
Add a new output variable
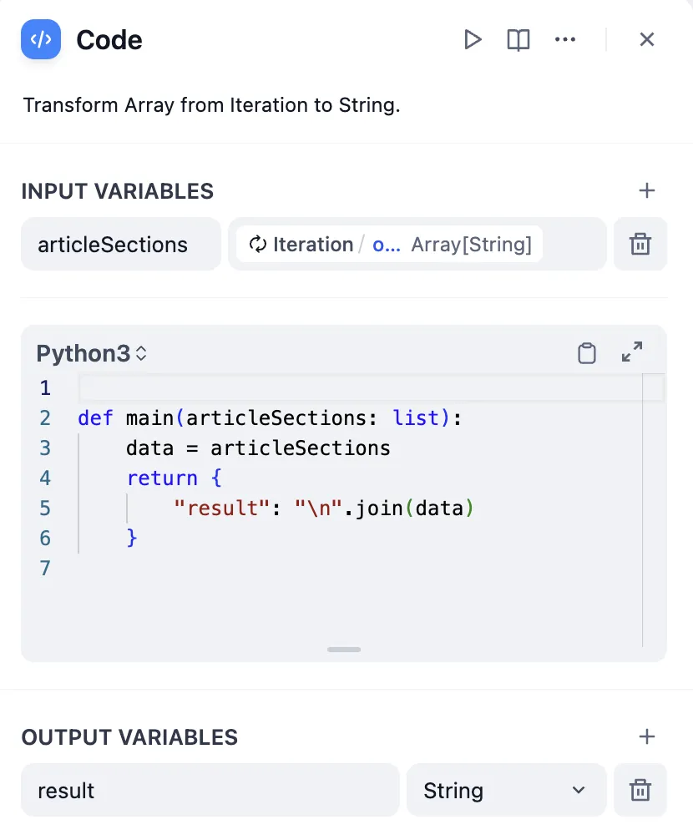tap(646, 736)
